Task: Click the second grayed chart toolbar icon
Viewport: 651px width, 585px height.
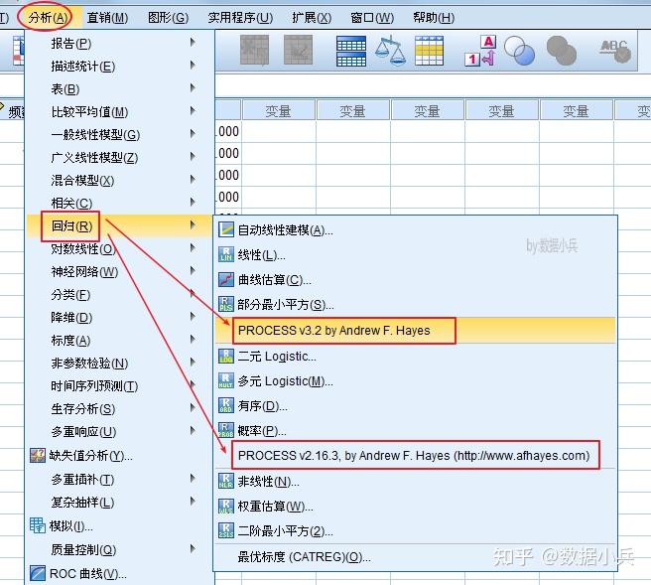Action: 298,50
